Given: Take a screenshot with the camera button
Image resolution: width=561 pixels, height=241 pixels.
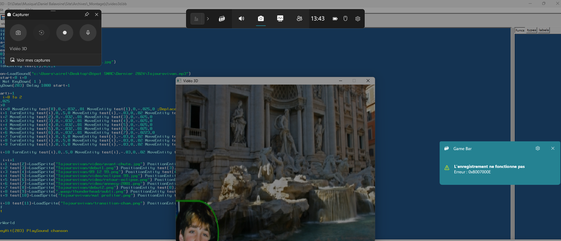Looking at the screenshot, I should 18,33.
